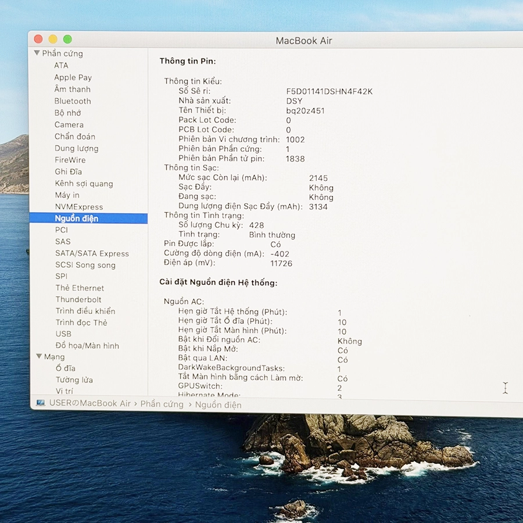
Task: Select Thunderbolt in the sidebar
Action: point(78,300)
